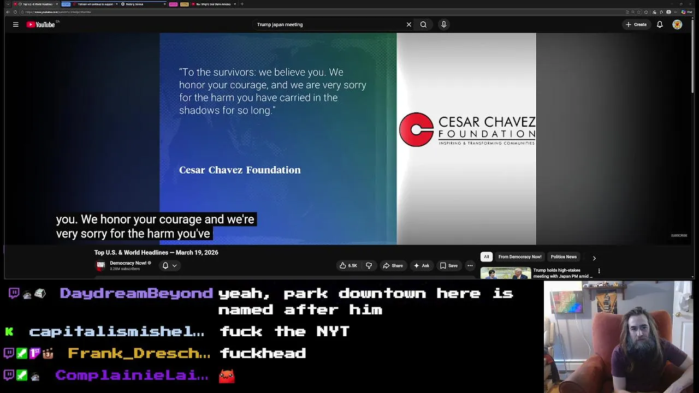699x393 pixels.
Task: Start voice search with microphone
Action: click(x=443, y=25)
